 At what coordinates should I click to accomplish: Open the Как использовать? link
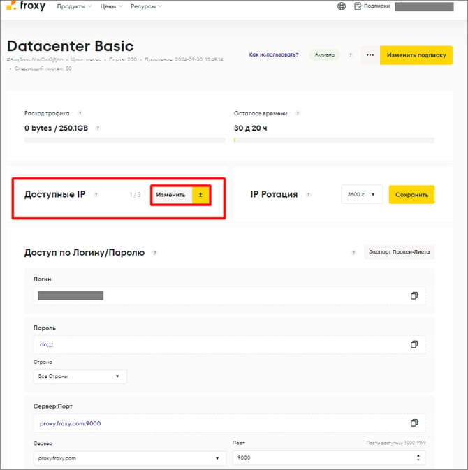[274, 54]
